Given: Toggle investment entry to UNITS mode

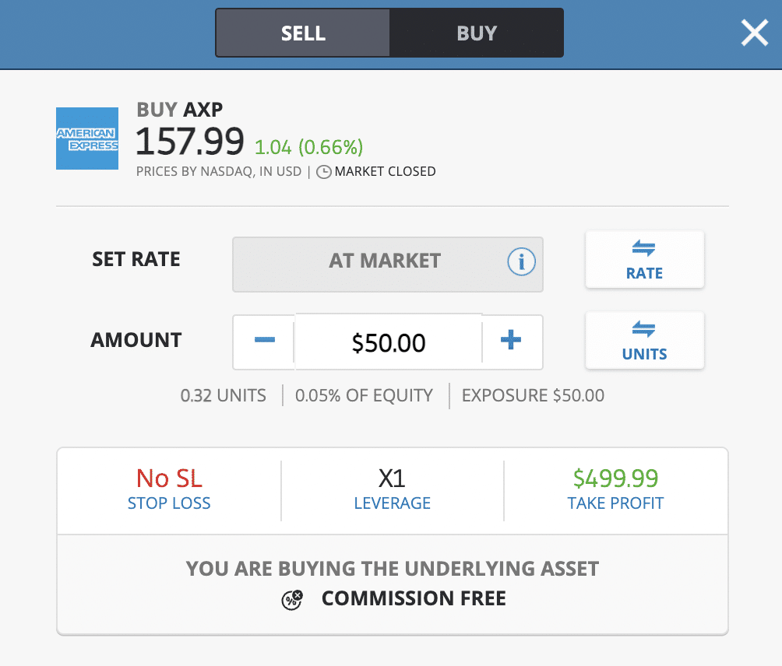Looking at the screenshot, I should pos(644,340).
